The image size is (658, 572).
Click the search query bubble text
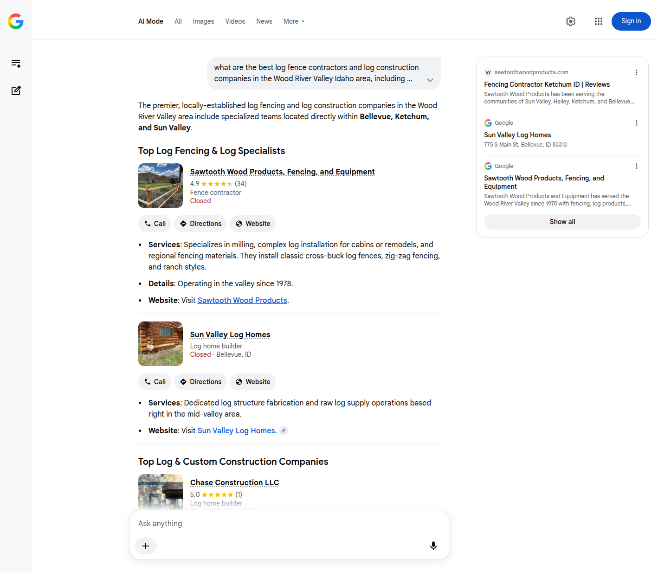pyautogui.click(x=316, y=73)
